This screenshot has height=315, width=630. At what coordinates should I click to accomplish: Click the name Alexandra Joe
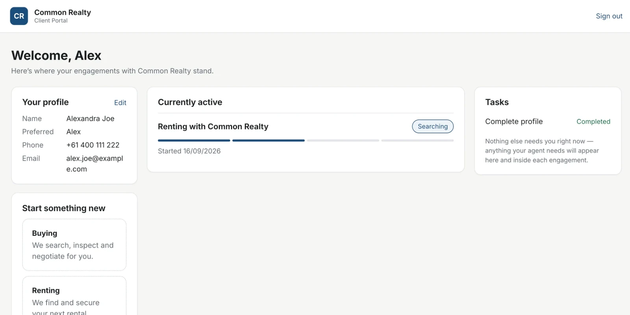tap(90, 119)
